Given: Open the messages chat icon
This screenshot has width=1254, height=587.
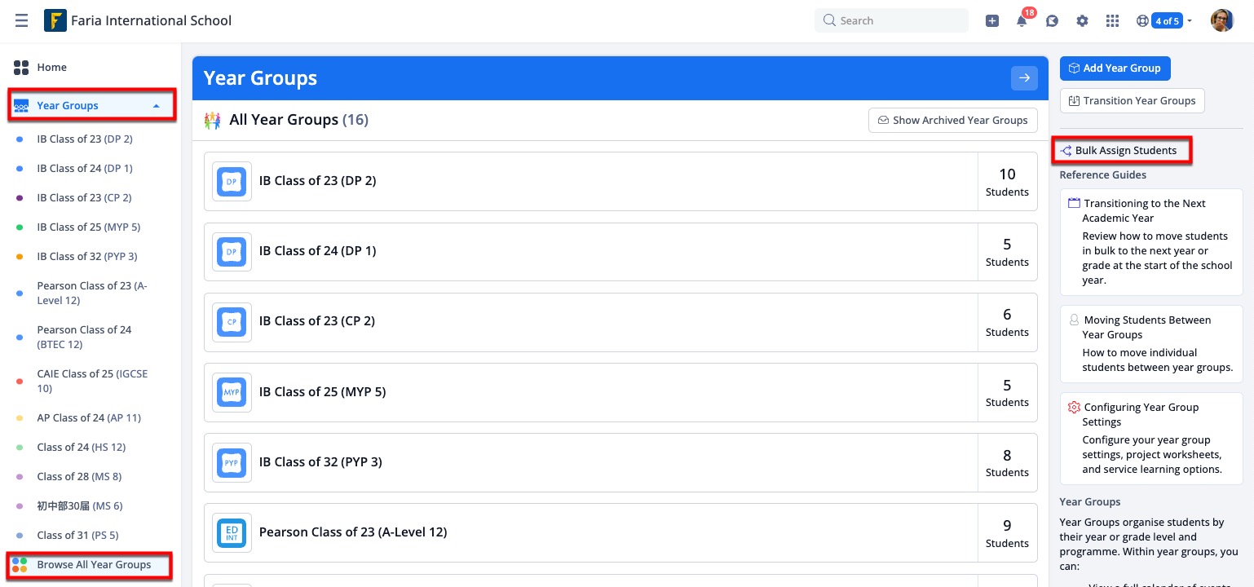Looking at the screenshot, I should 1053,21.
